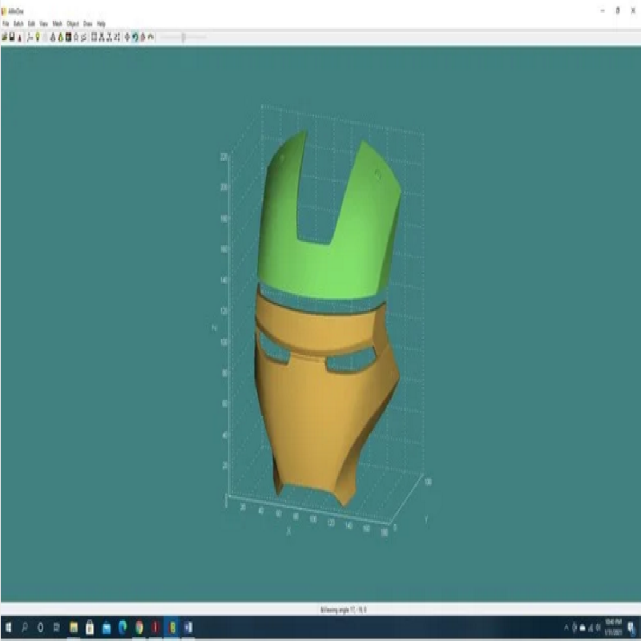
Task: Launch Microsoft Edge from the taskbar
Action: tap(123, 627)
